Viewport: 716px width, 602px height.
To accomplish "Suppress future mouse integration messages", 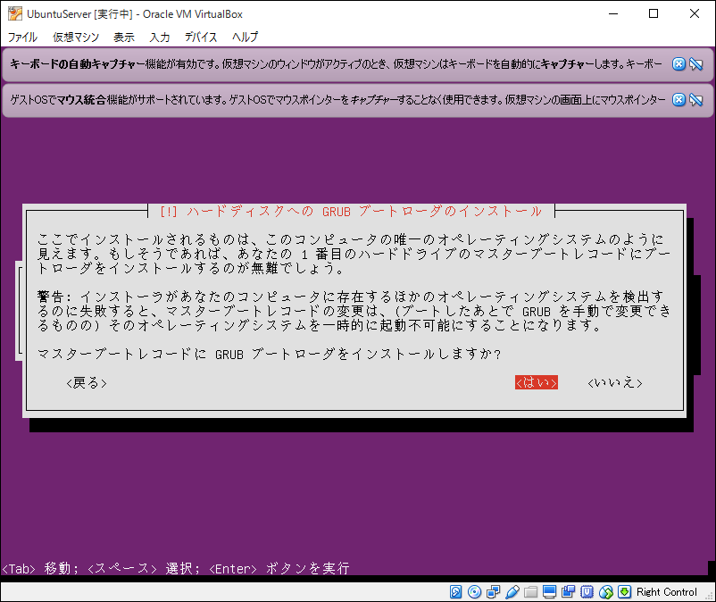I will [695, 99].
